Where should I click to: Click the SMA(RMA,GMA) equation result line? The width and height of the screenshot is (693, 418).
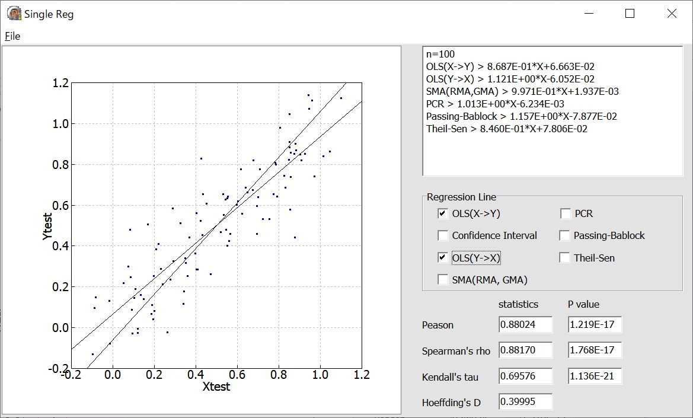coord(522,91)
